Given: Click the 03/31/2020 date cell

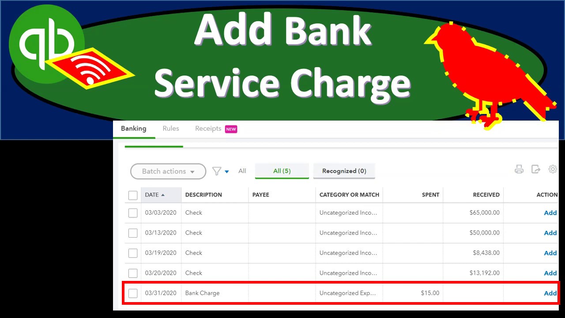Looking at the screenshot, I should [x=161, y=293].
